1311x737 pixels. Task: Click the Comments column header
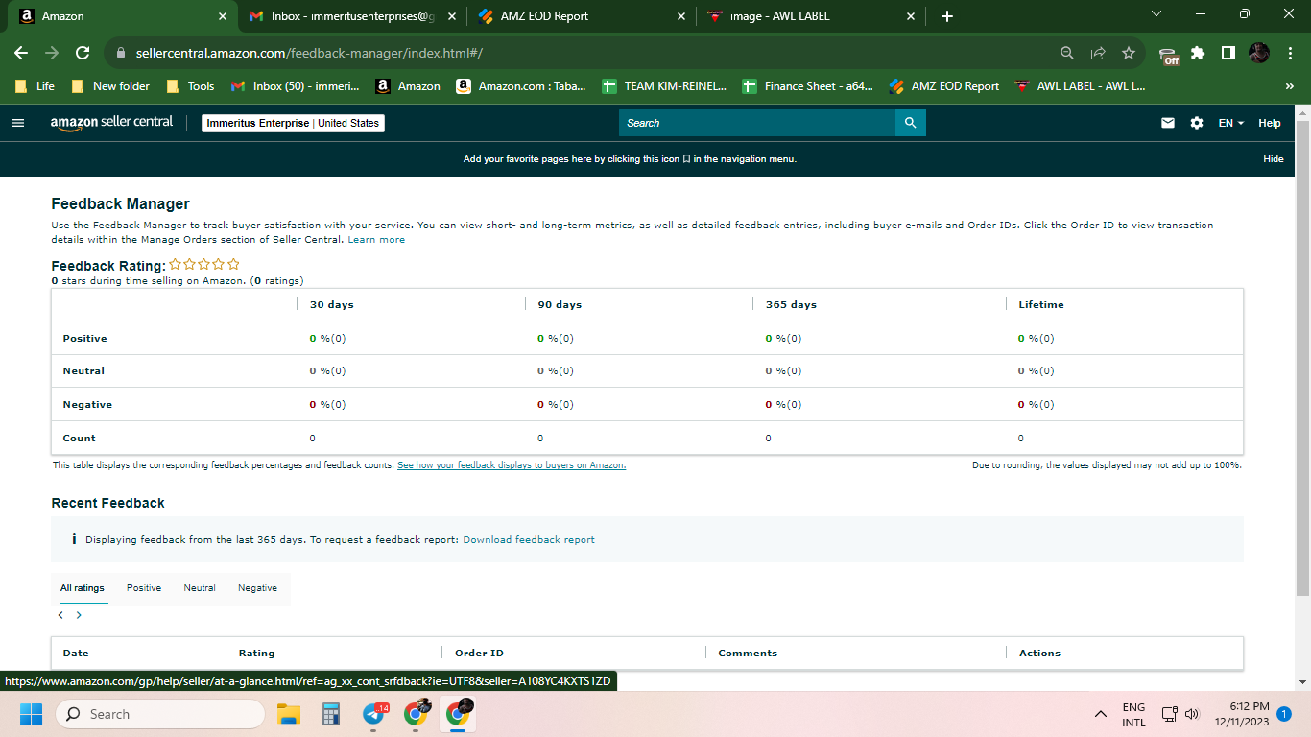(x=748, y=654)
